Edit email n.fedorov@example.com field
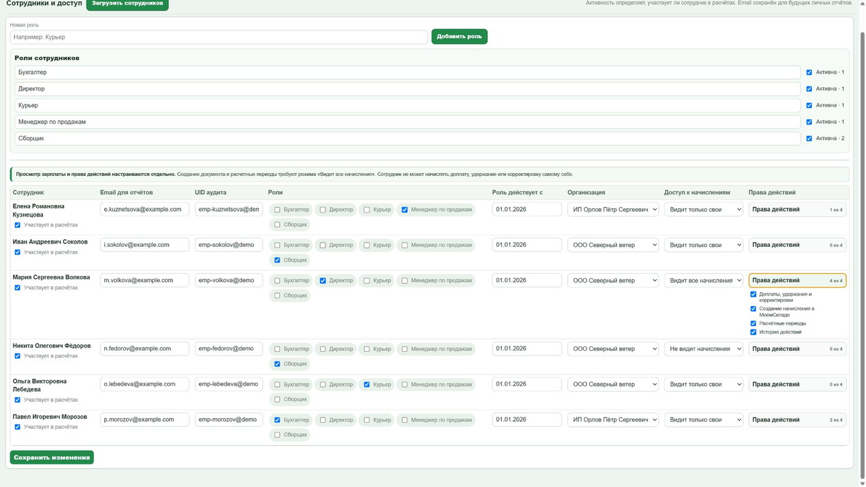866x487 pixels. pyautogui.click(x=145, y=349)
